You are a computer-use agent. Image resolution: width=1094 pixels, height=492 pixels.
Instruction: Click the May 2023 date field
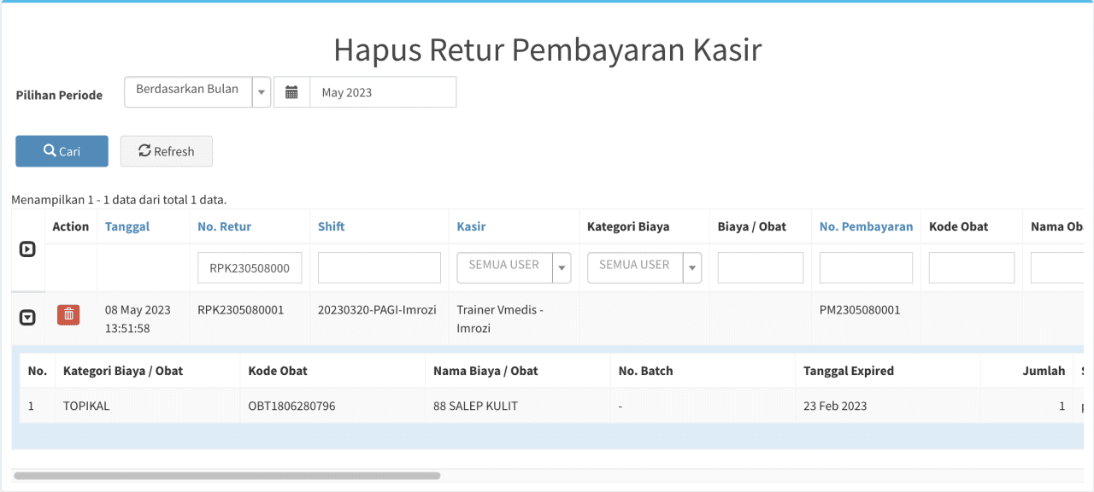pyautogui.click(x=383, y=92)
